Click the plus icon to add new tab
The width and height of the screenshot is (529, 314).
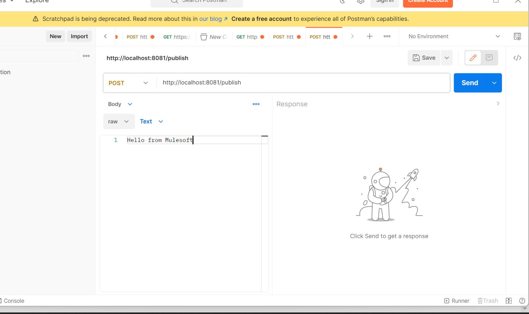[x=370, y=36]
